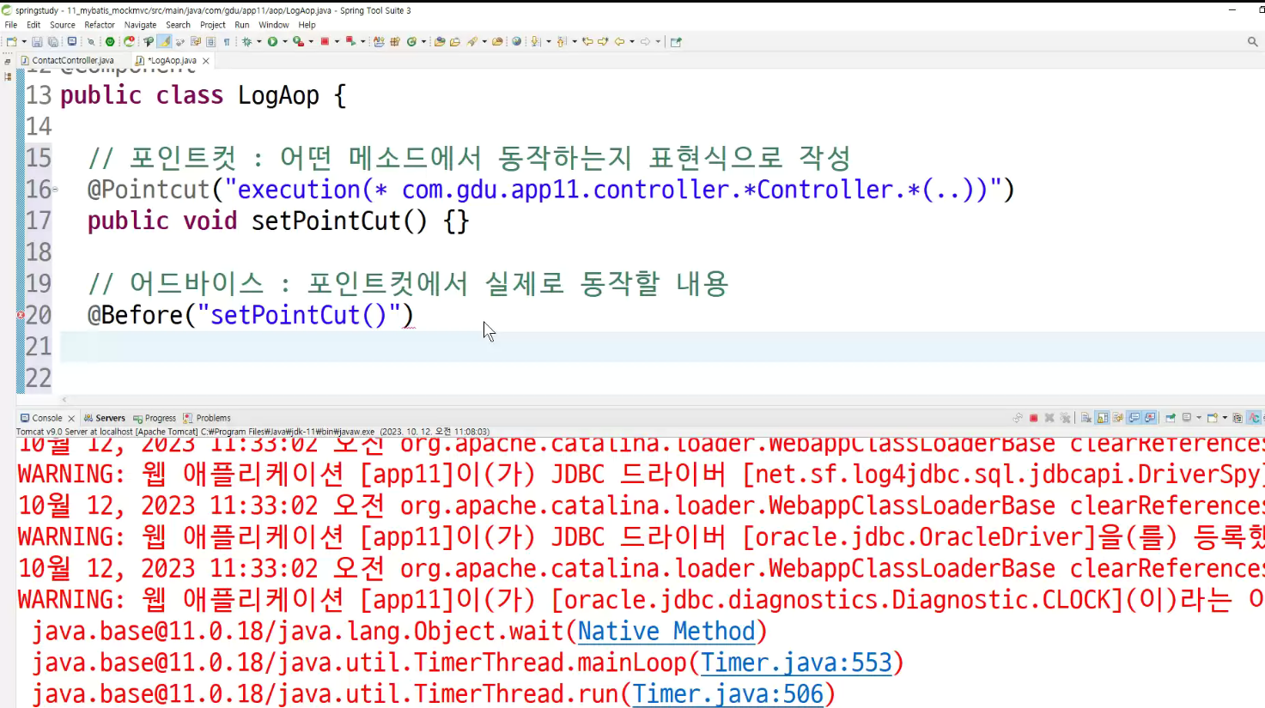Screen dimensions: 1265x708
Task: Follow the Native Method console link
Action: (x=666, y=632)
